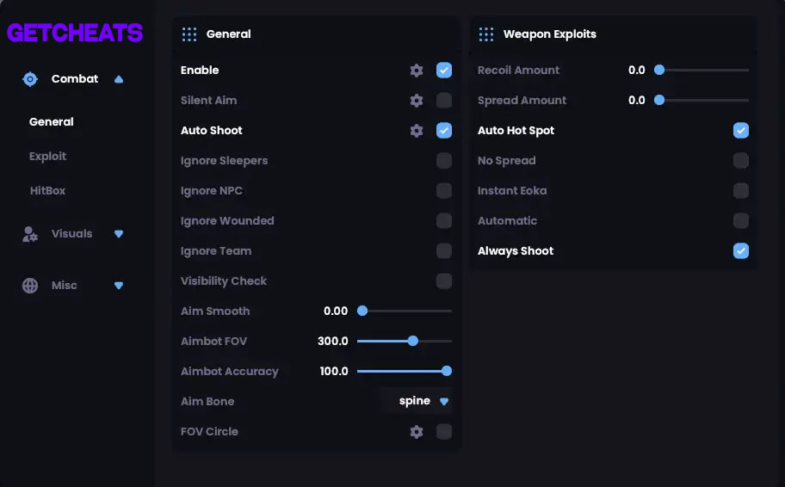Tick the Ignore Sleepers checkbox
The height and width of the screenshot is (487, 785).
(444, 161)
